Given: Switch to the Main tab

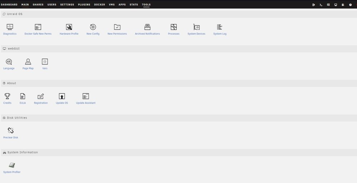Looking at the screenshot, I should 25,5.
